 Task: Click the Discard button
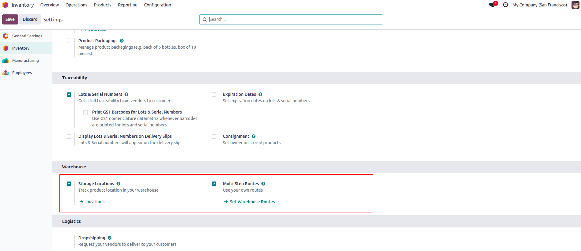[30, 19]
